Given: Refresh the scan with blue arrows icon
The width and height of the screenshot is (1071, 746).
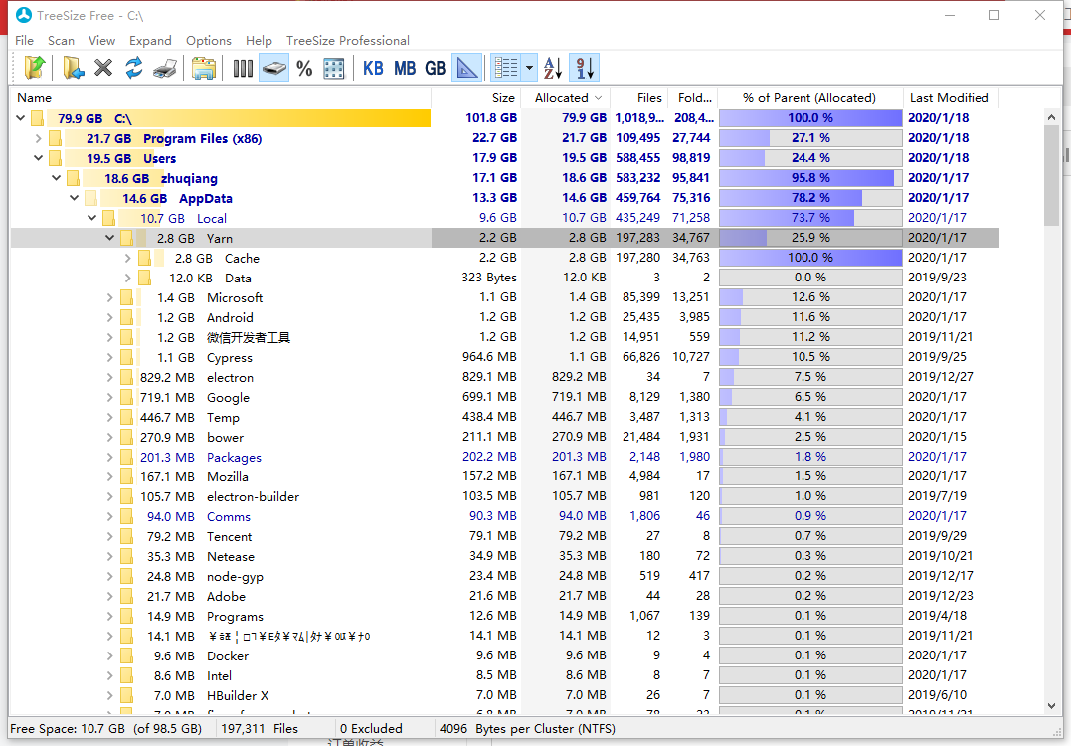Looking at the screenshot, I should (x=134, y=68).
